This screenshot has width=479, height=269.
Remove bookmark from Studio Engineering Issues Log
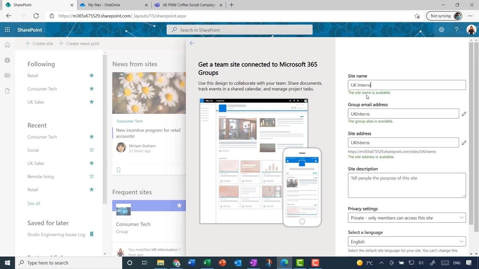coord(91,234)
